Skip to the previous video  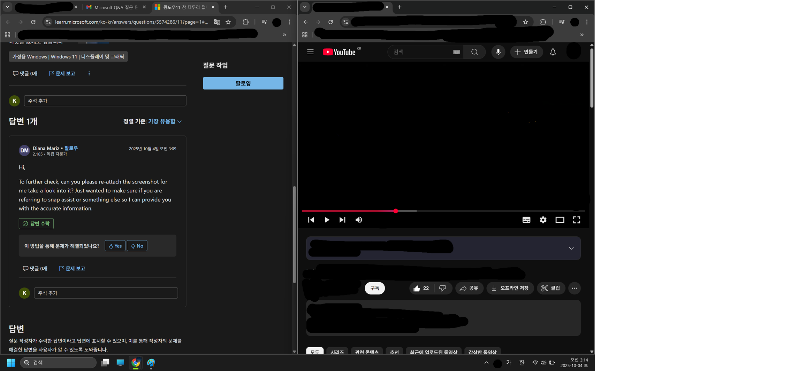pyautogui.click(x=311, y=220)
